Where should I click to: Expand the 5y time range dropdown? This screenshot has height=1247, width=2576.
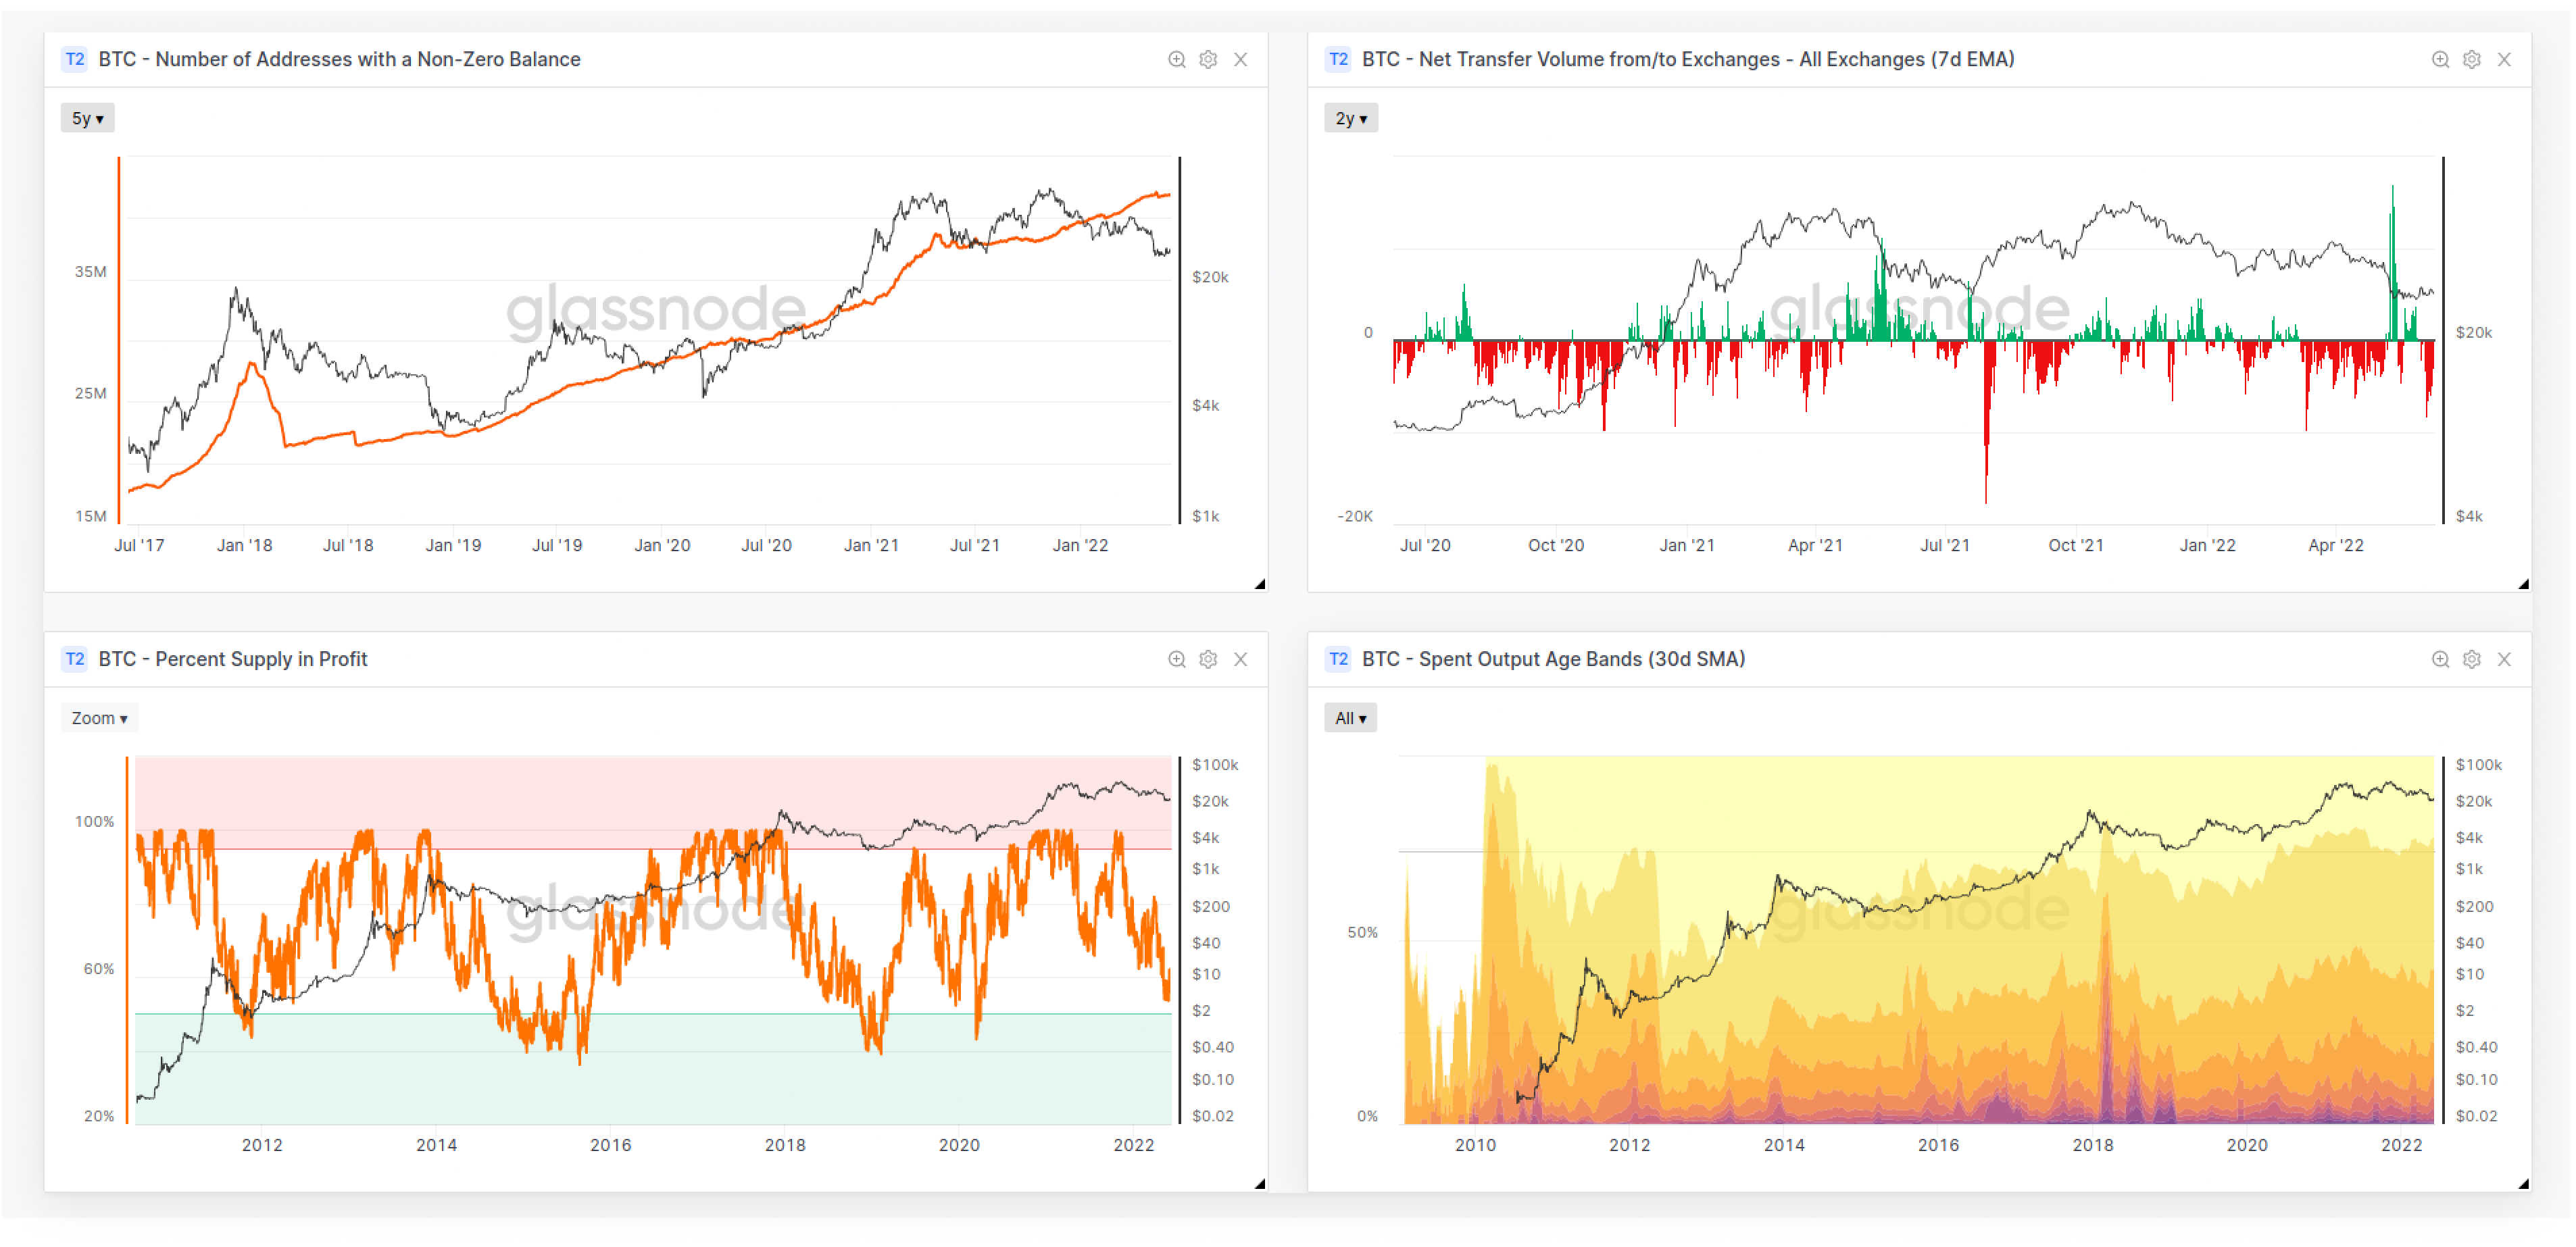[87, 118]
